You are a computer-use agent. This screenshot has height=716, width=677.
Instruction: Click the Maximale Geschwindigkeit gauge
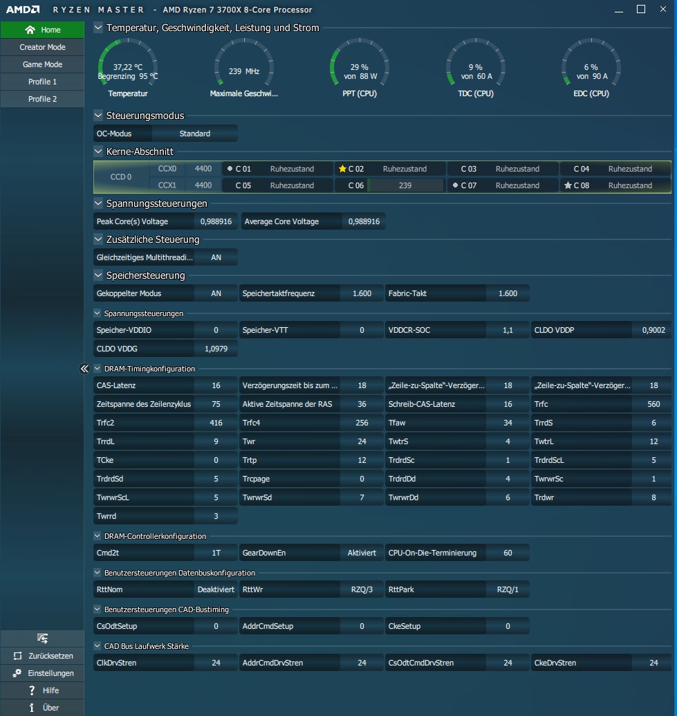point(244,68)
